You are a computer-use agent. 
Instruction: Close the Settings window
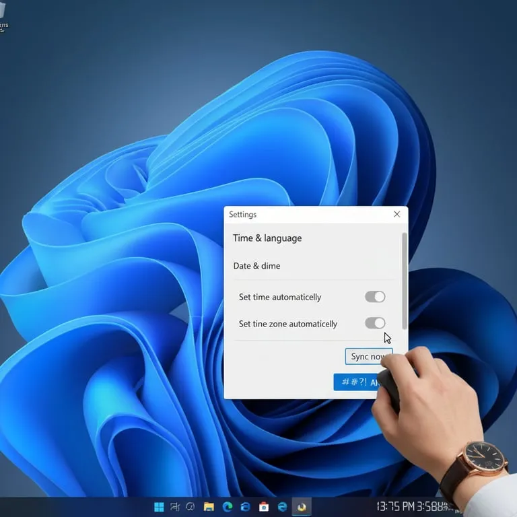pos(397,214)
